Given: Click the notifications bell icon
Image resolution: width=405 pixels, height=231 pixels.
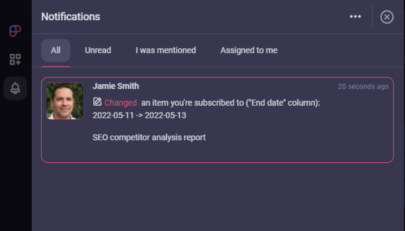Looking at the screenshot, I should click(16, 88).
